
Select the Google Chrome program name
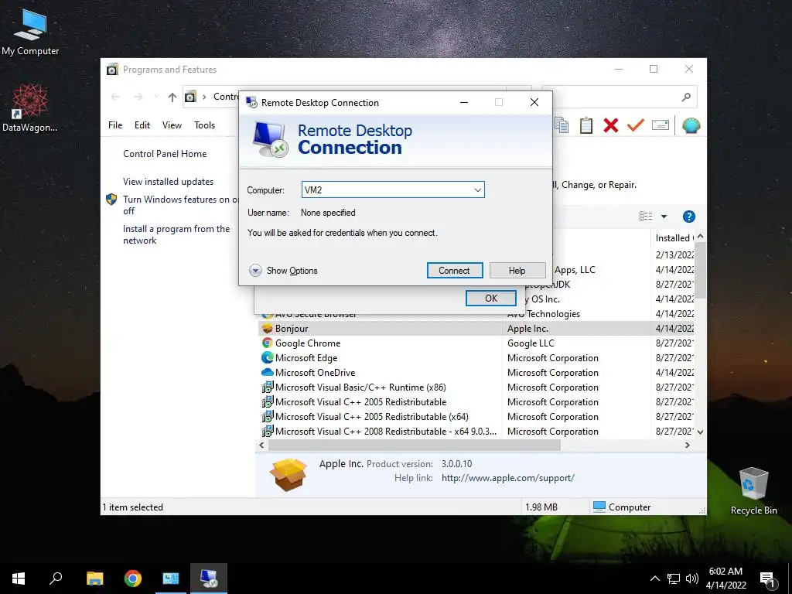coord(308,343)
